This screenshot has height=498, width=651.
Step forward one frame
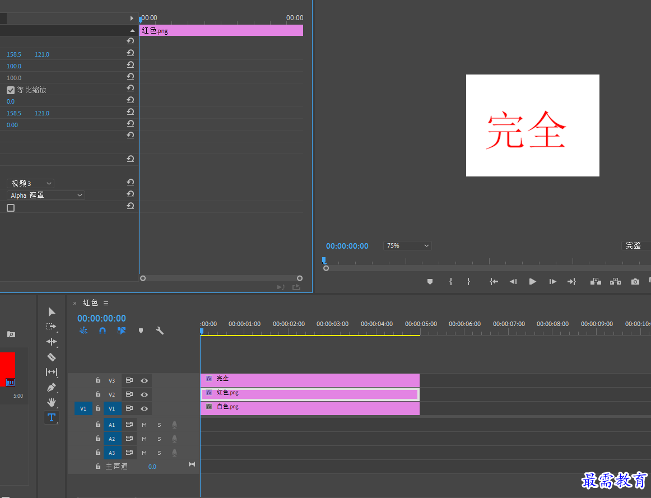click(x=552, y=282)
